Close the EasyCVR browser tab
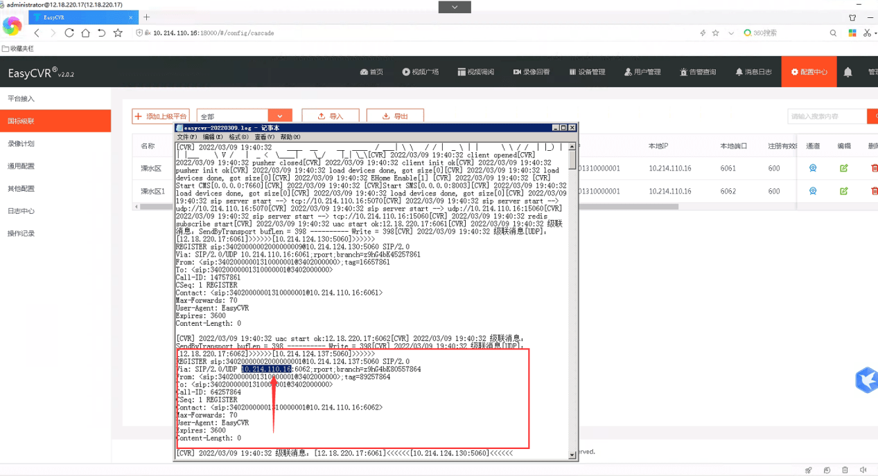This screenshot has width=878, height=476. (x=130, y=17)
